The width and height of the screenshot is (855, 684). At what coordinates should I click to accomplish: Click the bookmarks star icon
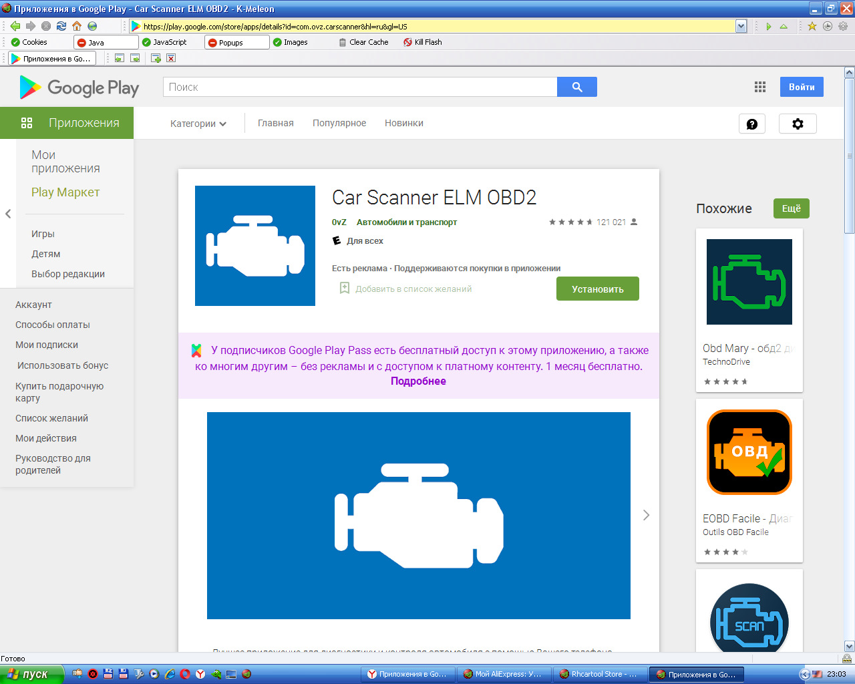[x=812, y=26]
